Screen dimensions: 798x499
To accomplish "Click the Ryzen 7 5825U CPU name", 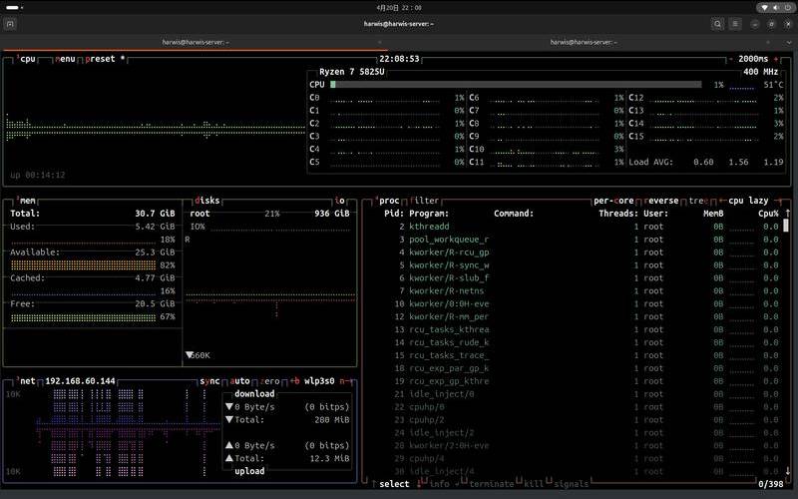I will pos(352,72).
